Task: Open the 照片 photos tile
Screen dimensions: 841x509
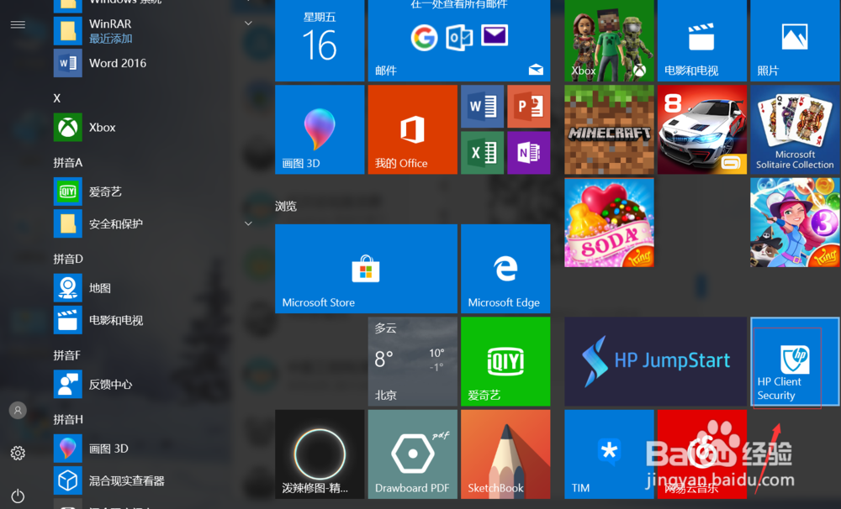Action: 795,40
